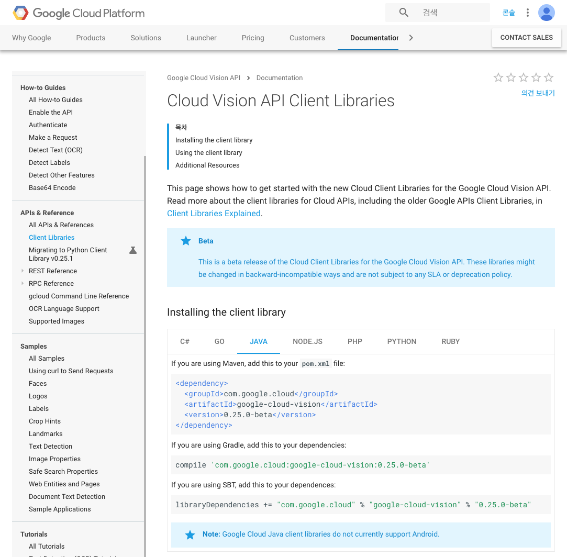Jump to Additional Resources section
Viewport: 567px width, 557px height.
click(x=207, y=165)
